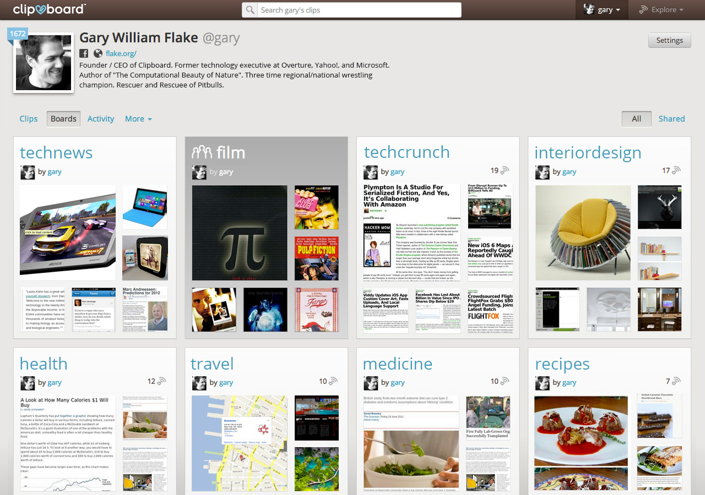Viewport: 705px width, 495px height.
Task: Open the film board title
Action: [231, 152]
